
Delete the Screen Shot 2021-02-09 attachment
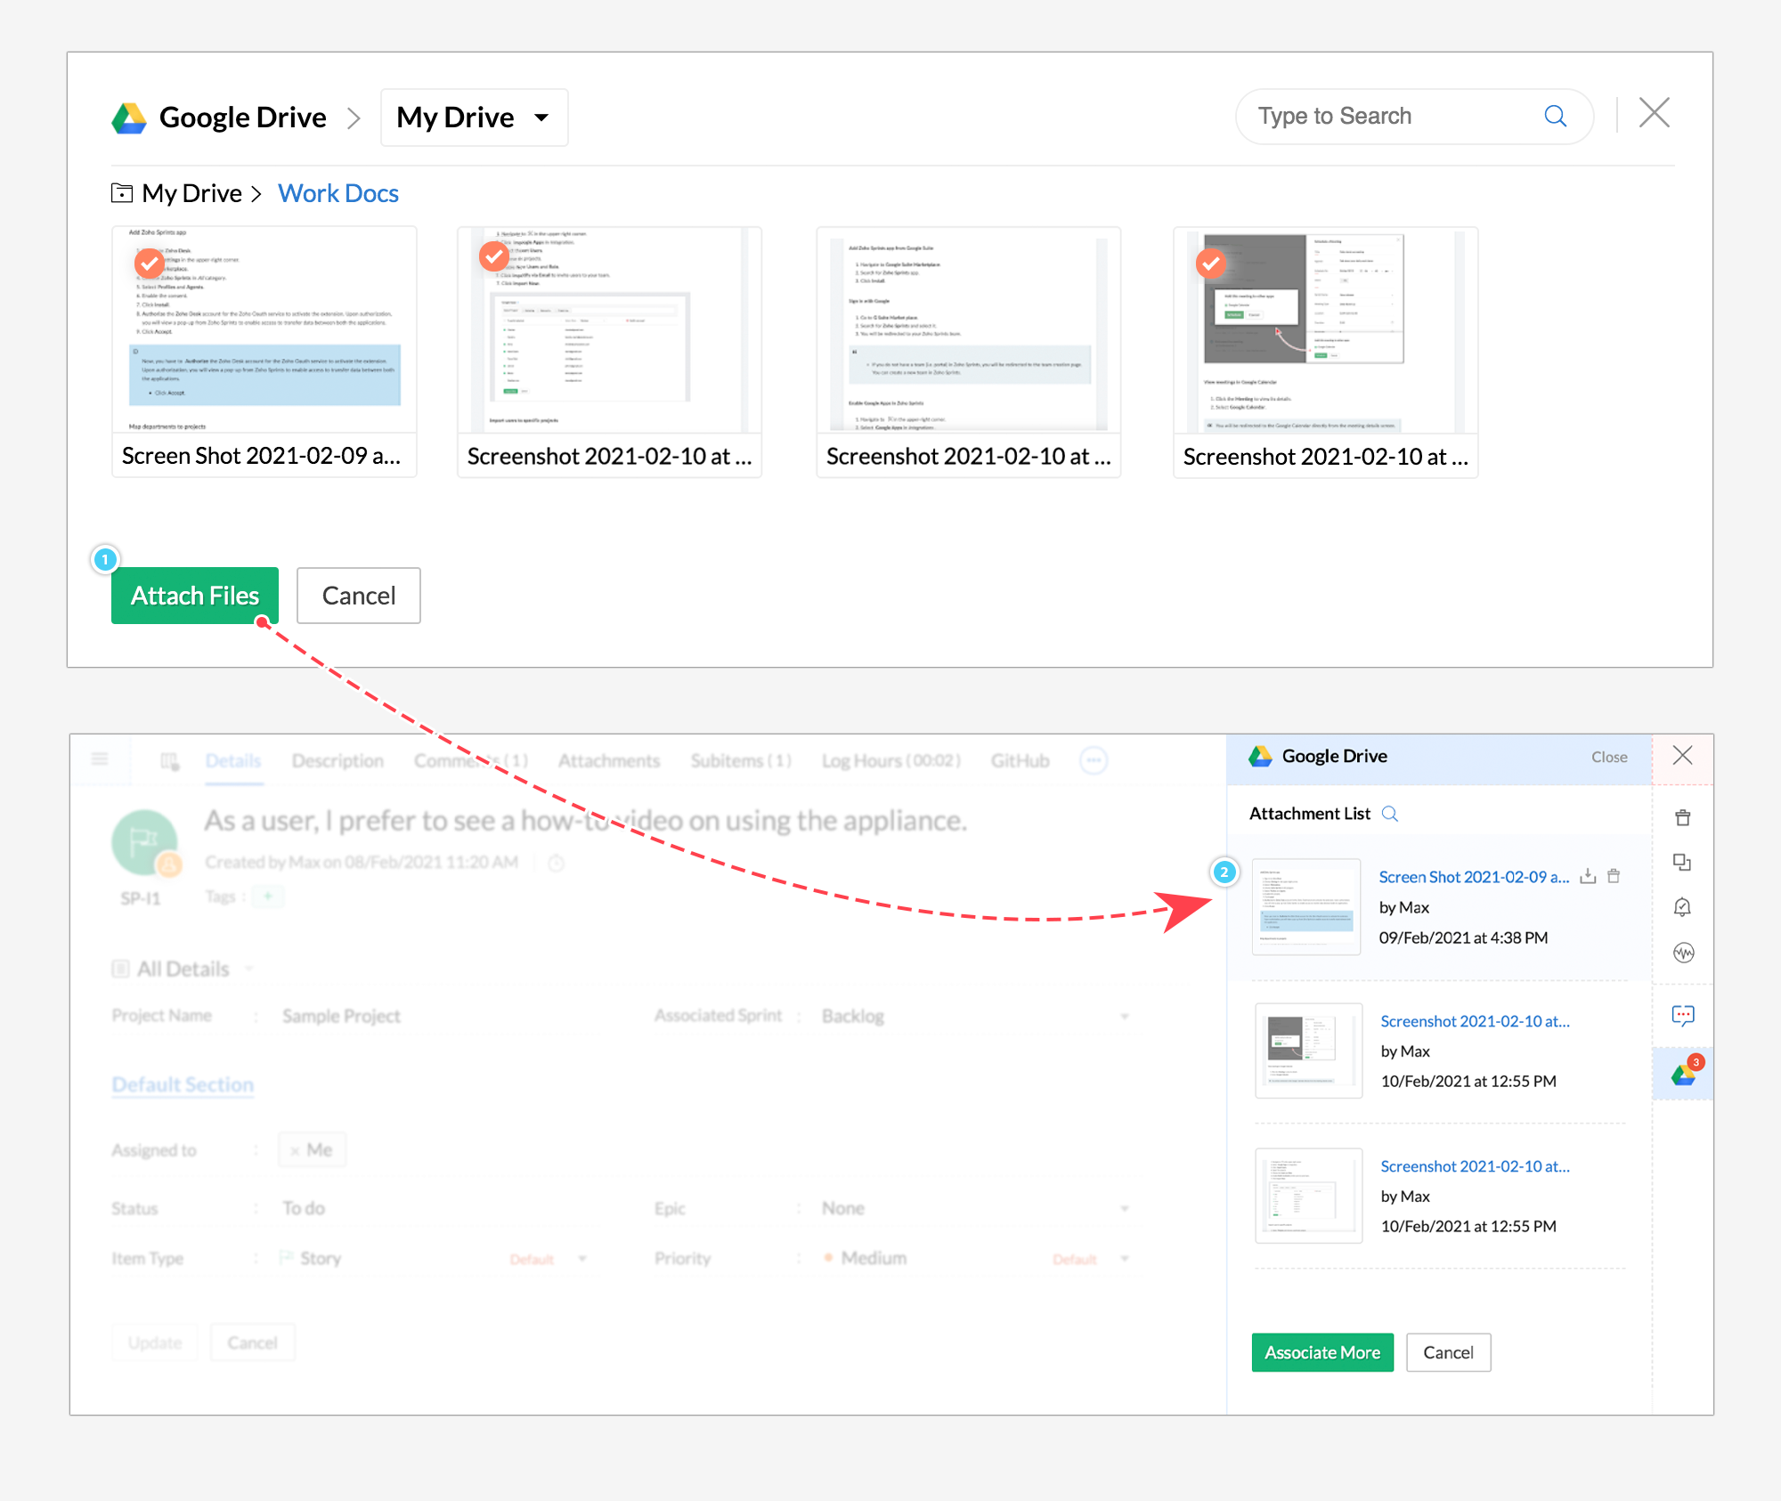coord(1614,876)
